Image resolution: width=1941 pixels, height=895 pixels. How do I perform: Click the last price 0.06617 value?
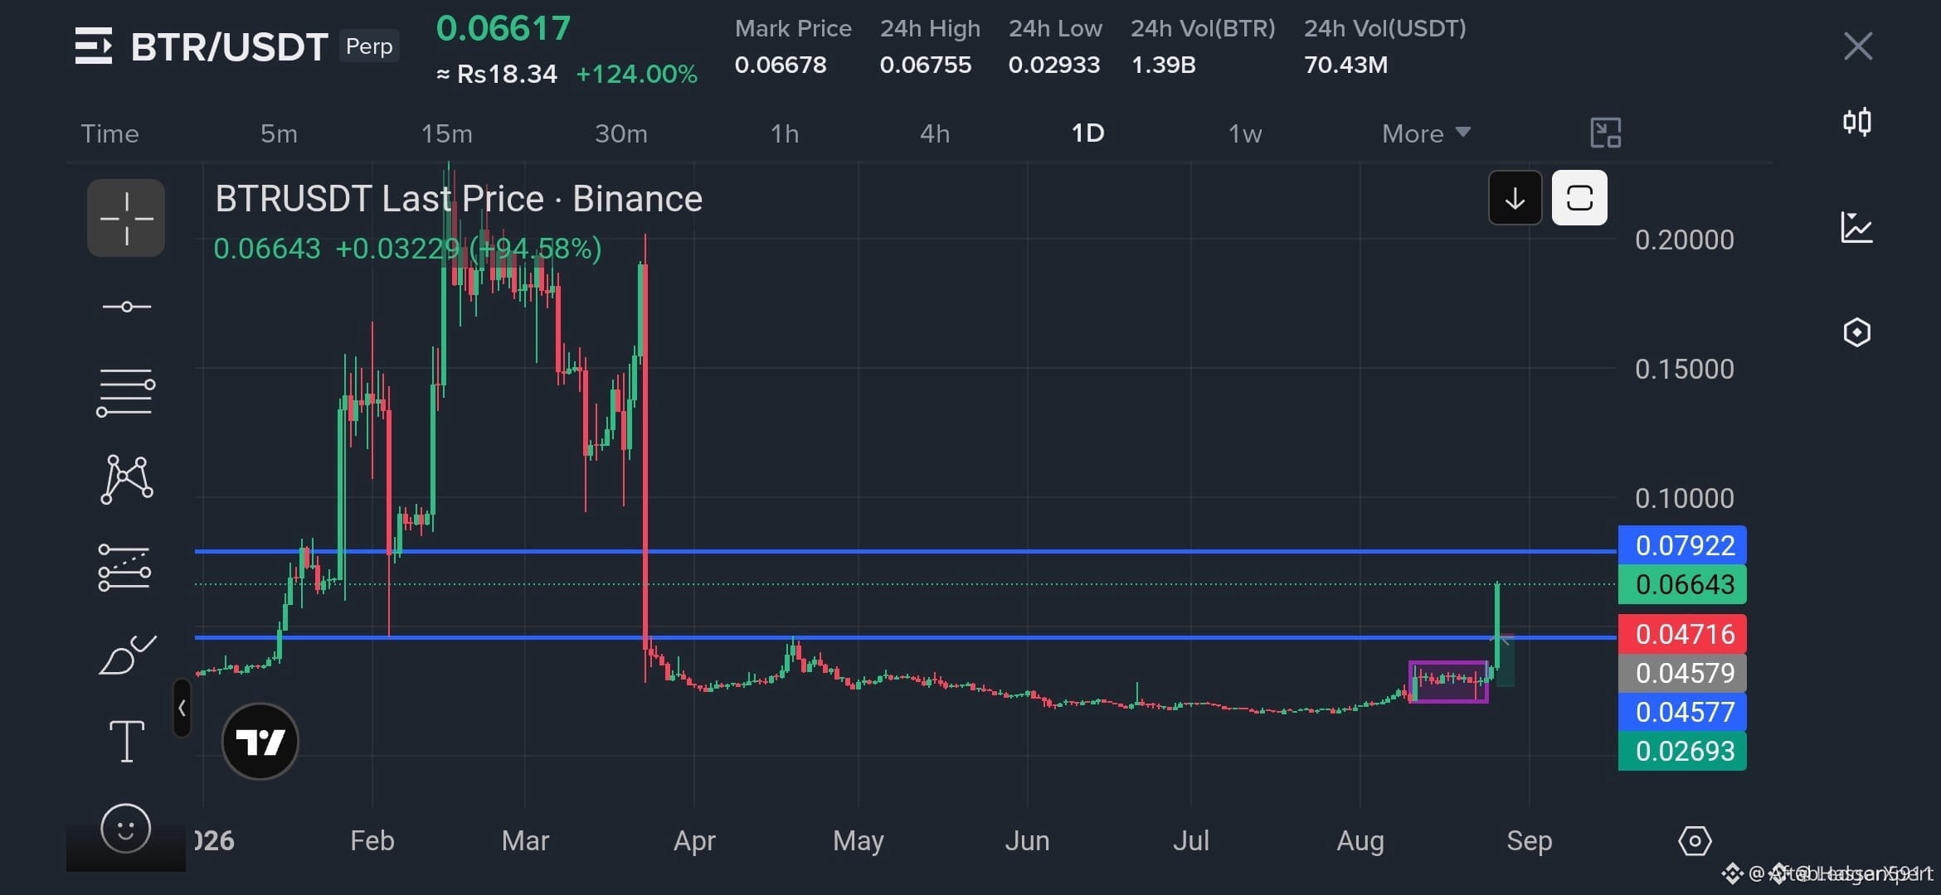503,28
